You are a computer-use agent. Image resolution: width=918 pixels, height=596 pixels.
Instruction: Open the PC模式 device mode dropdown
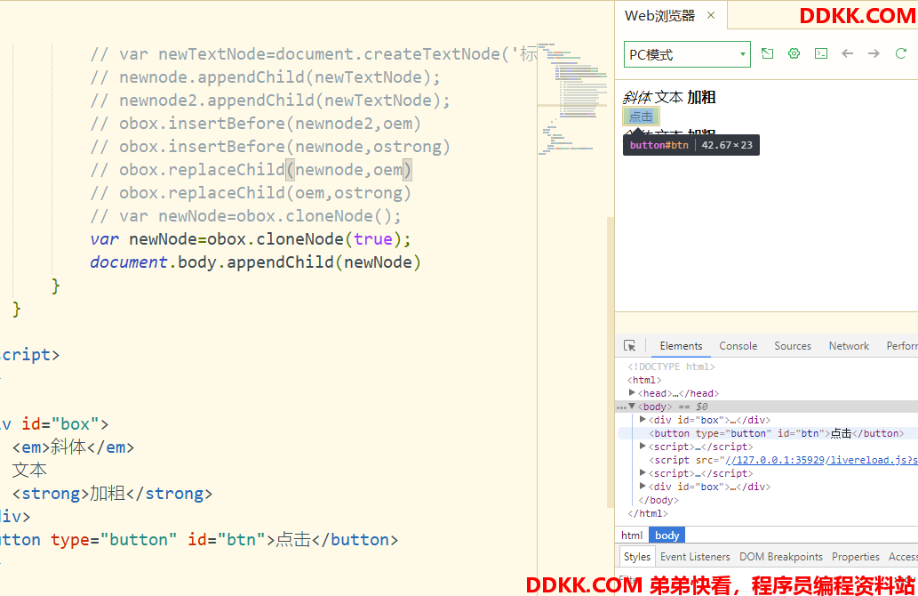pyautogui.click(x=687, y=54)
